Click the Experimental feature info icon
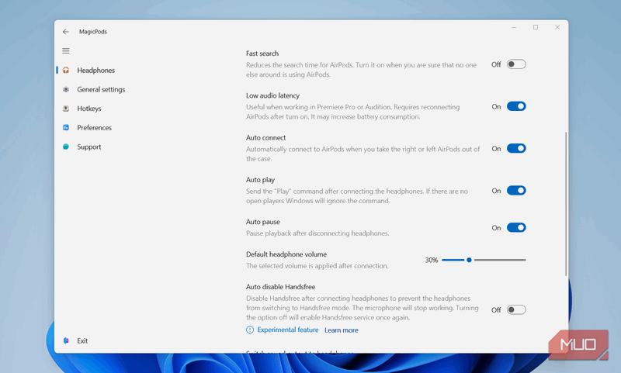Image resolution: width=621 pixels, height=373 pixels. (250, 330)
